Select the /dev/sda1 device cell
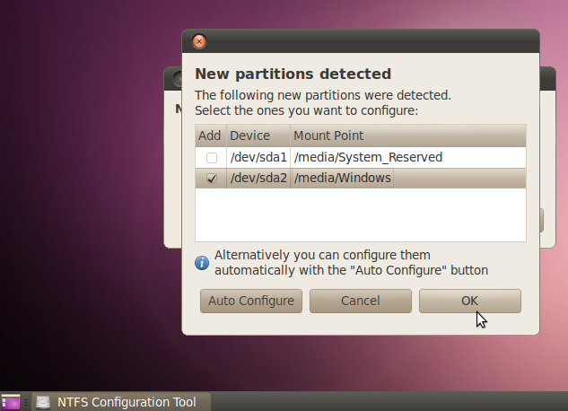This screenshot has height=411, width=568. click(258, 158)
